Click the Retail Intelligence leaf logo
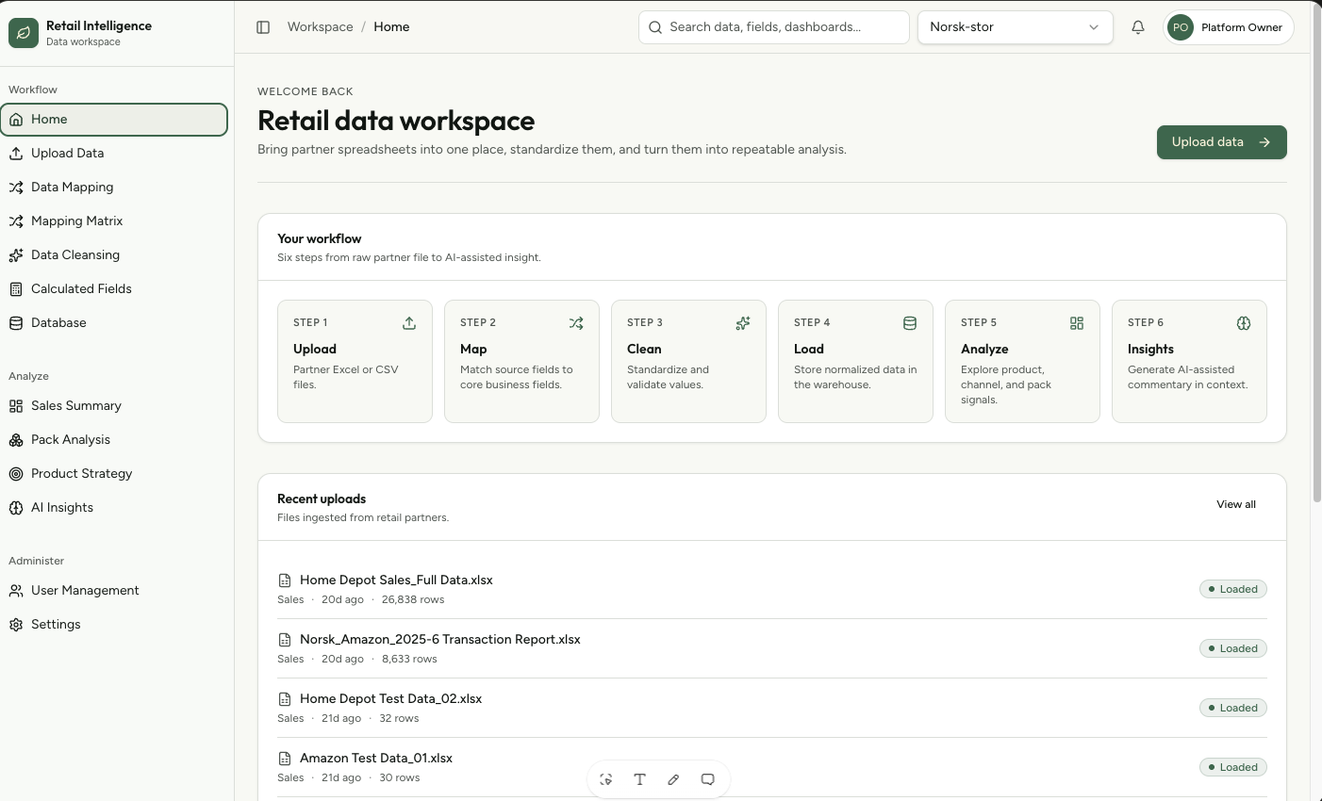This screenshot has width=1322, height=801. coord(24,33)
